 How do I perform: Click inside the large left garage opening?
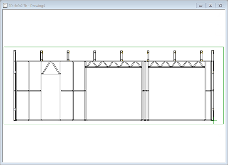114,94
